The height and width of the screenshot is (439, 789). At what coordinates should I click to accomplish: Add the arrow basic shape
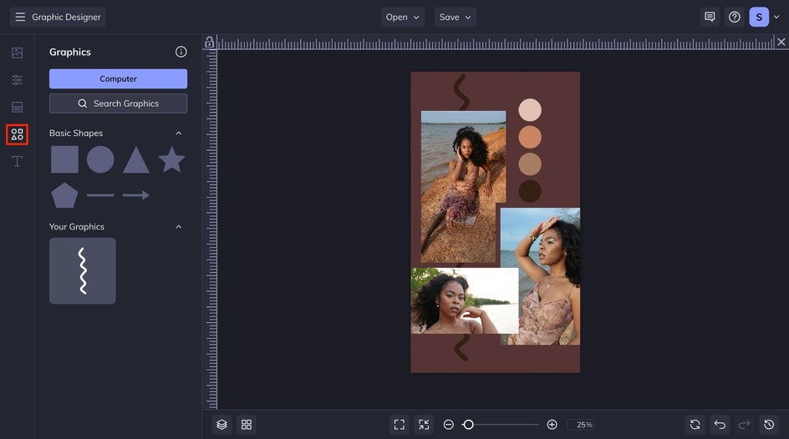coord(136,195)
